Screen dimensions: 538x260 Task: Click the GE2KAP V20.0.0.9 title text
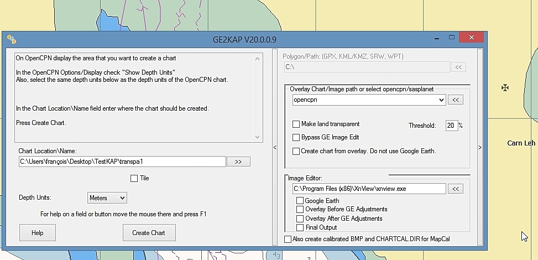click(244, 39)
